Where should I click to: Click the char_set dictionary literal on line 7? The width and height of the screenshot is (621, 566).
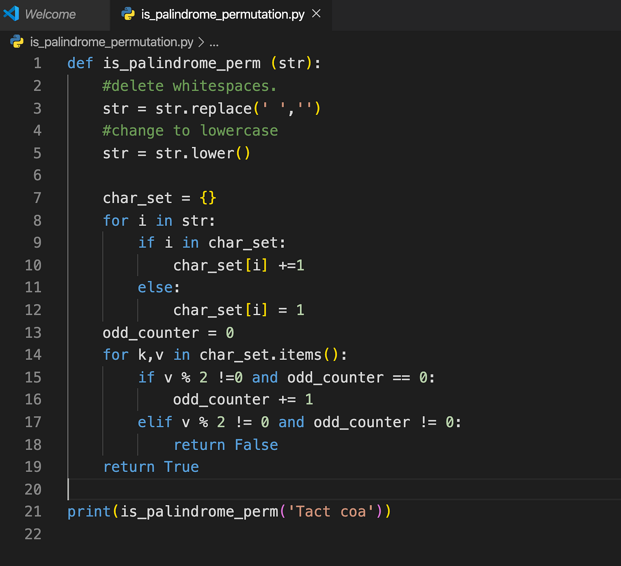click(208, 198)
